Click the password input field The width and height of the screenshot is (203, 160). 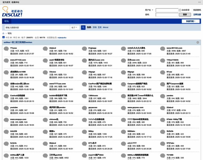[167, 15]
